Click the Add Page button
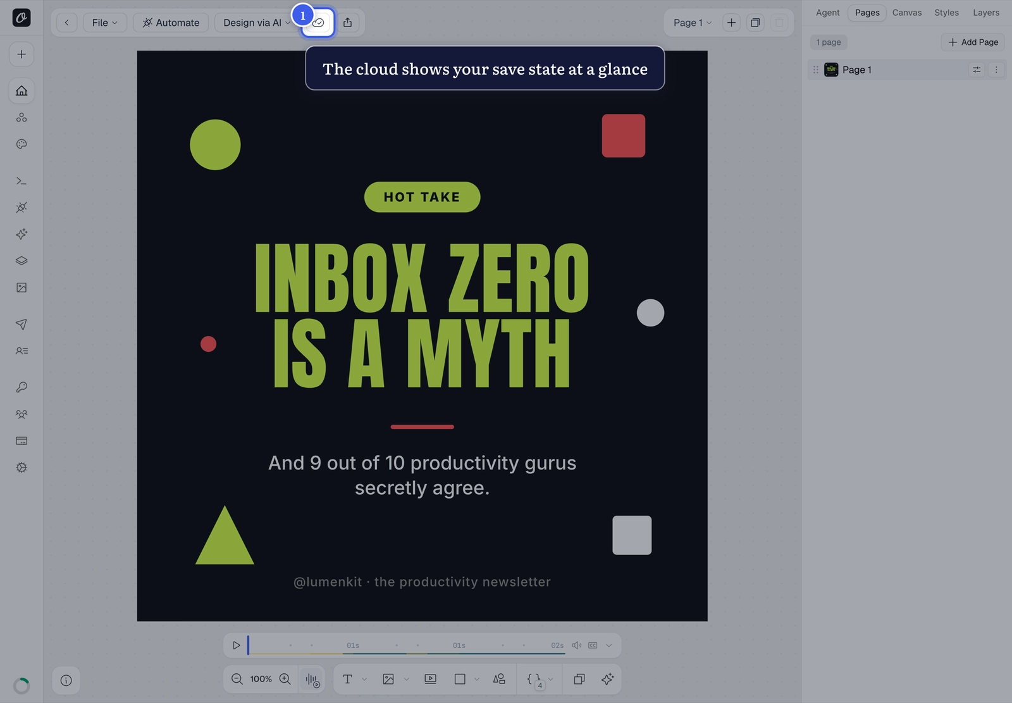This screenshot has width=1012, height=703. tap(973, 42)
